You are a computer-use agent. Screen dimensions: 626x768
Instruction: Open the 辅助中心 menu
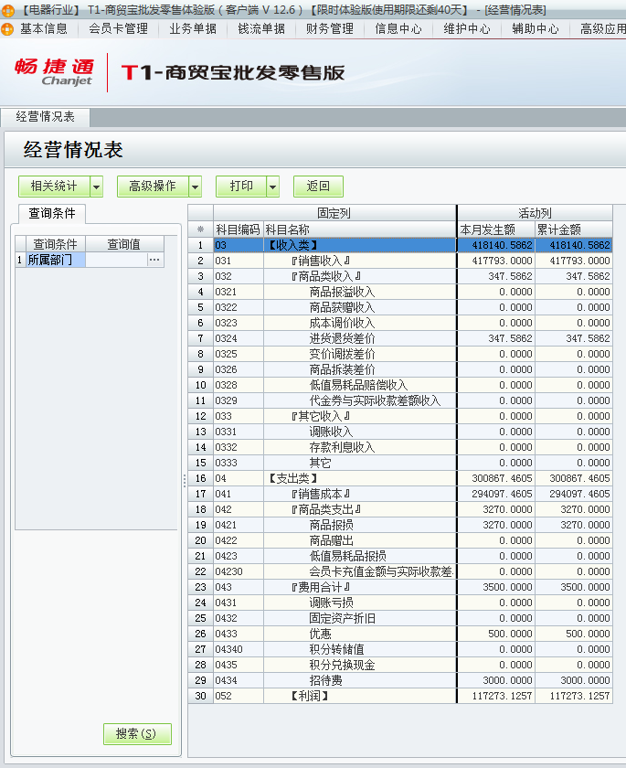tap(536, 29)
